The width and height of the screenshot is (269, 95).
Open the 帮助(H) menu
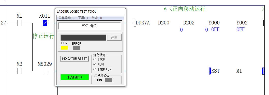click(x=97, y=18)
